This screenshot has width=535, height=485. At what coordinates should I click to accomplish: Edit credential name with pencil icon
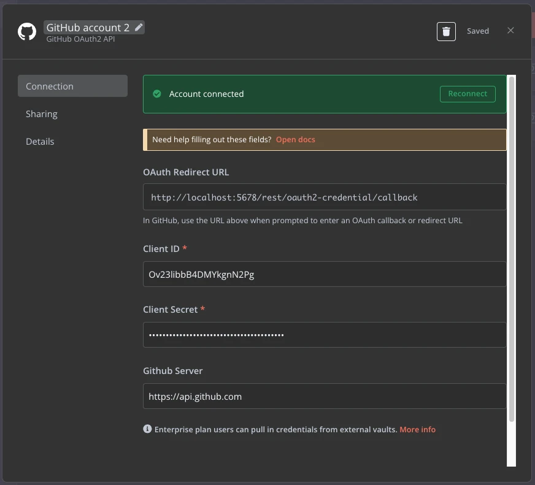[x=139, y=28]
